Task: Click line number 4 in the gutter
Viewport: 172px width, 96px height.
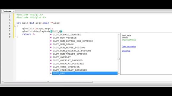Action: tap(10, 23)
